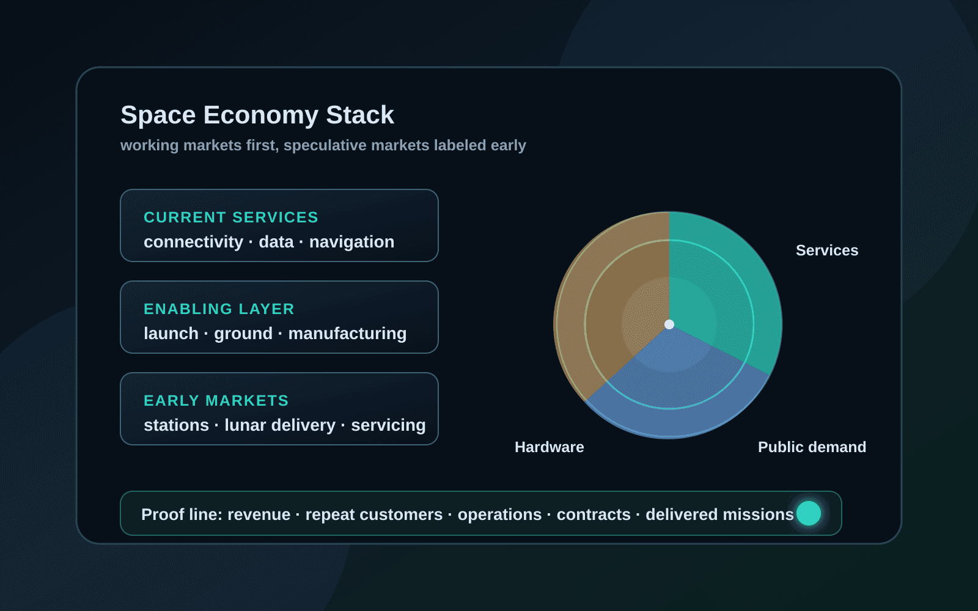Click the Services chart label
The height and width of the screenshot is (611, 978).
(827, 251)
